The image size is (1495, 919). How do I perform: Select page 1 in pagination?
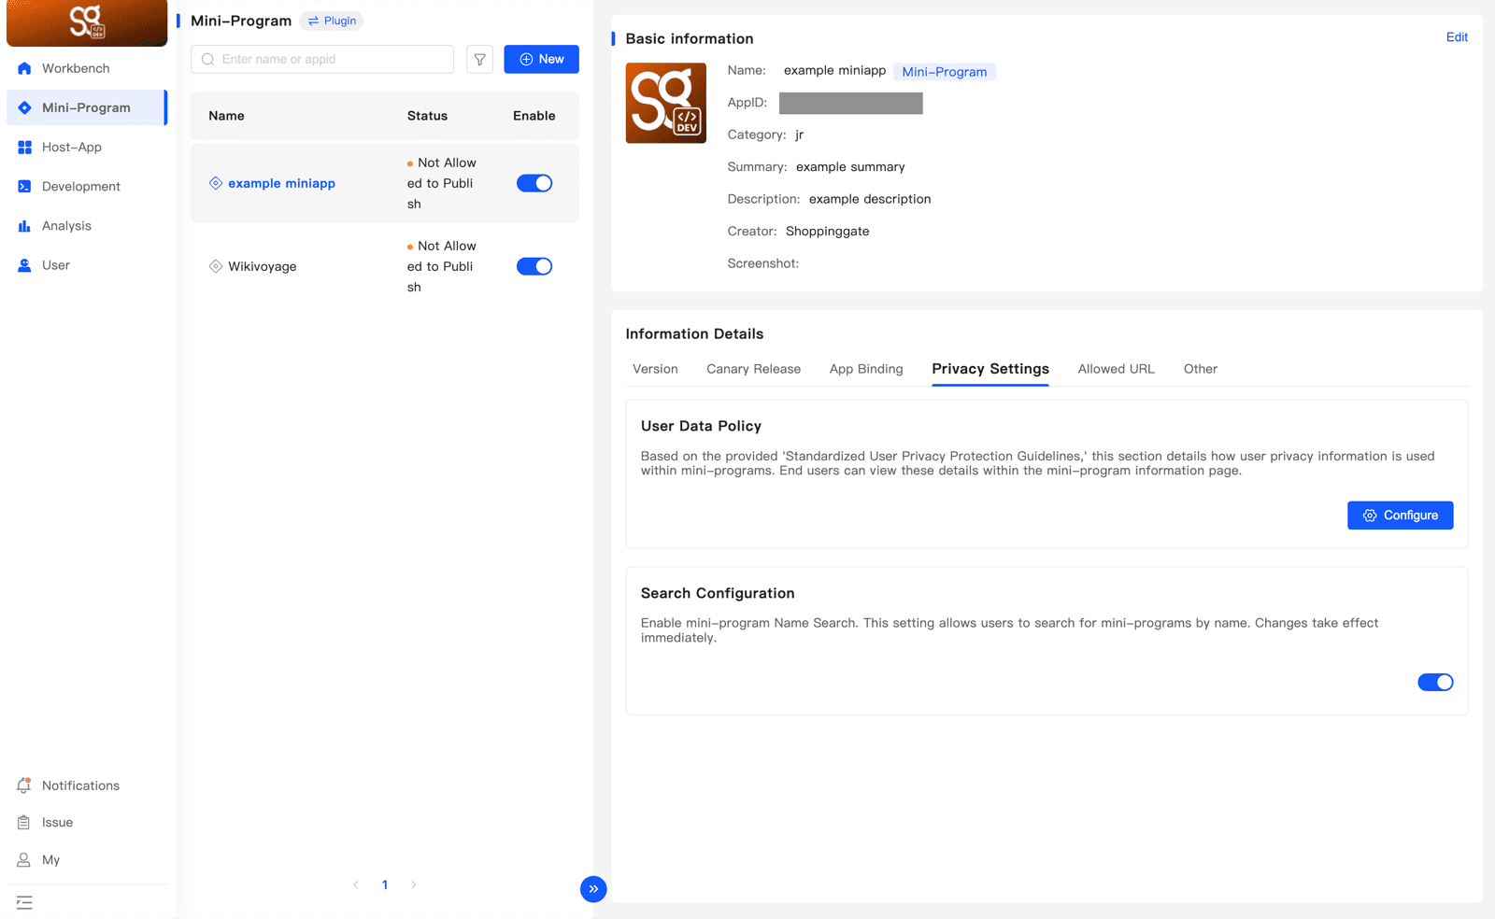click(x=385, y=884)
